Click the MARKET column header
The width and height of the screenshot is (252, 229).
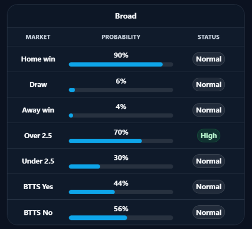point(38,37)
